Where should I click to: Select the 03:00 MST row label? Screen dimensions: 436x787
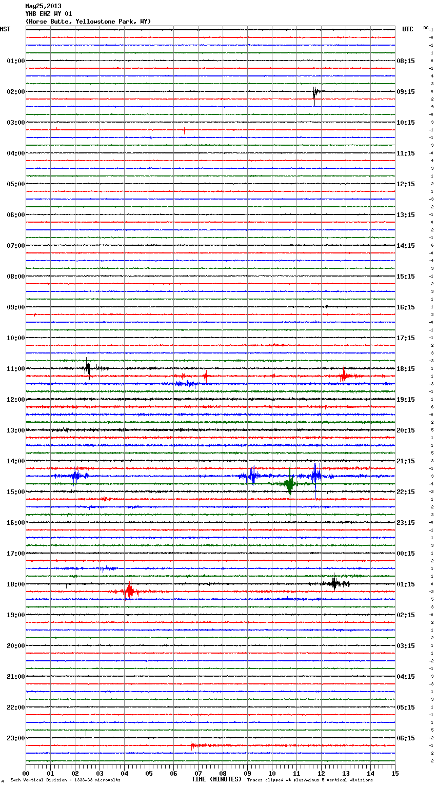[x=16, y=123]
